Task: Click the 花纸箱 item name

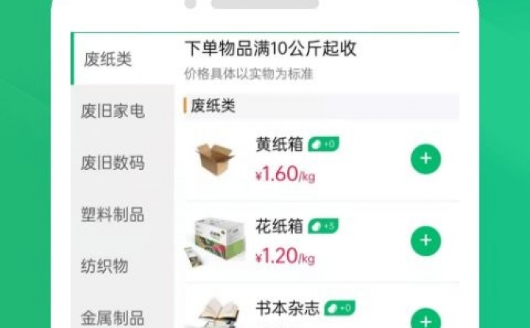Action: pyautogui.click(x=279, y=226)
